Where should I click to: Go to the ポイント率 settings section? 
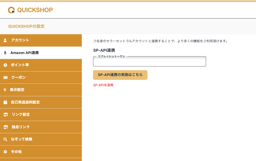pos(20,65)
